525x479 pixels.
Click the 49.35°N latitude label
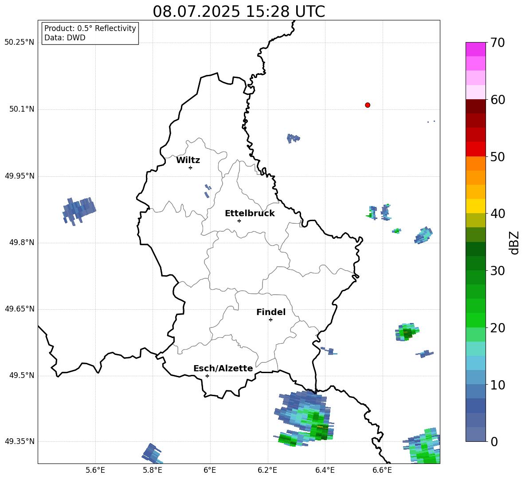(20, 441)
